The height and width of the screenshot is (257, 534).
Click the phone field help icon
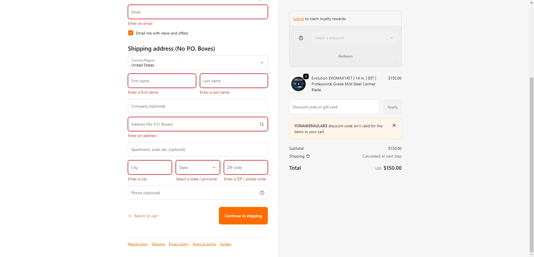tap(262, 193)
